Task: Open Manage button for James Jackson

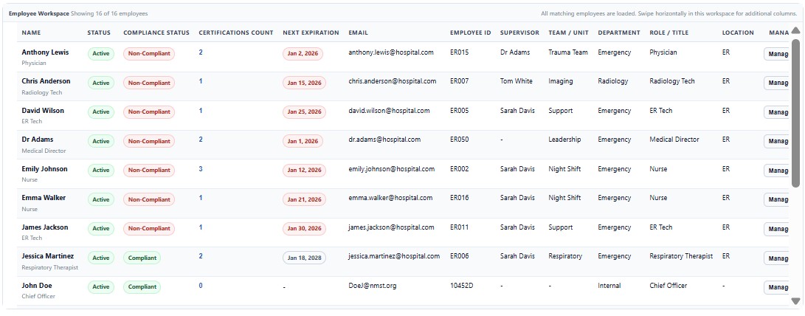Action: coord(776,229)
